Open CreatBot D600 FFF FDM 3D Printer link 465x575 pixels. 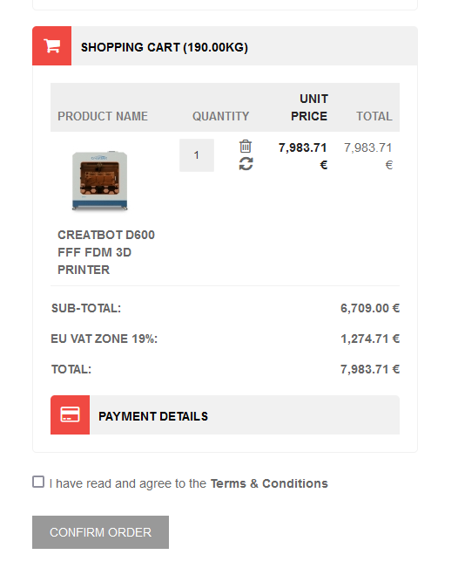(106, 252)
